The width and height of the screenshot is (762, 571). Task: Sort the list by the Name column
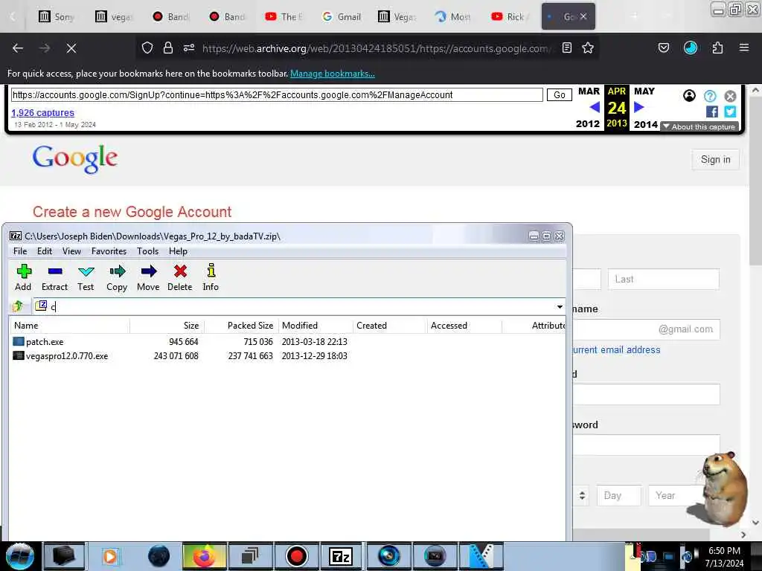[x=70, y=326]
